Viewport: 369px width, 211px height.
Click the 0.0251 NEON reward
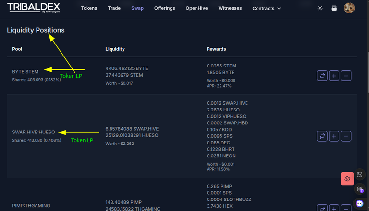coord(221,156)
